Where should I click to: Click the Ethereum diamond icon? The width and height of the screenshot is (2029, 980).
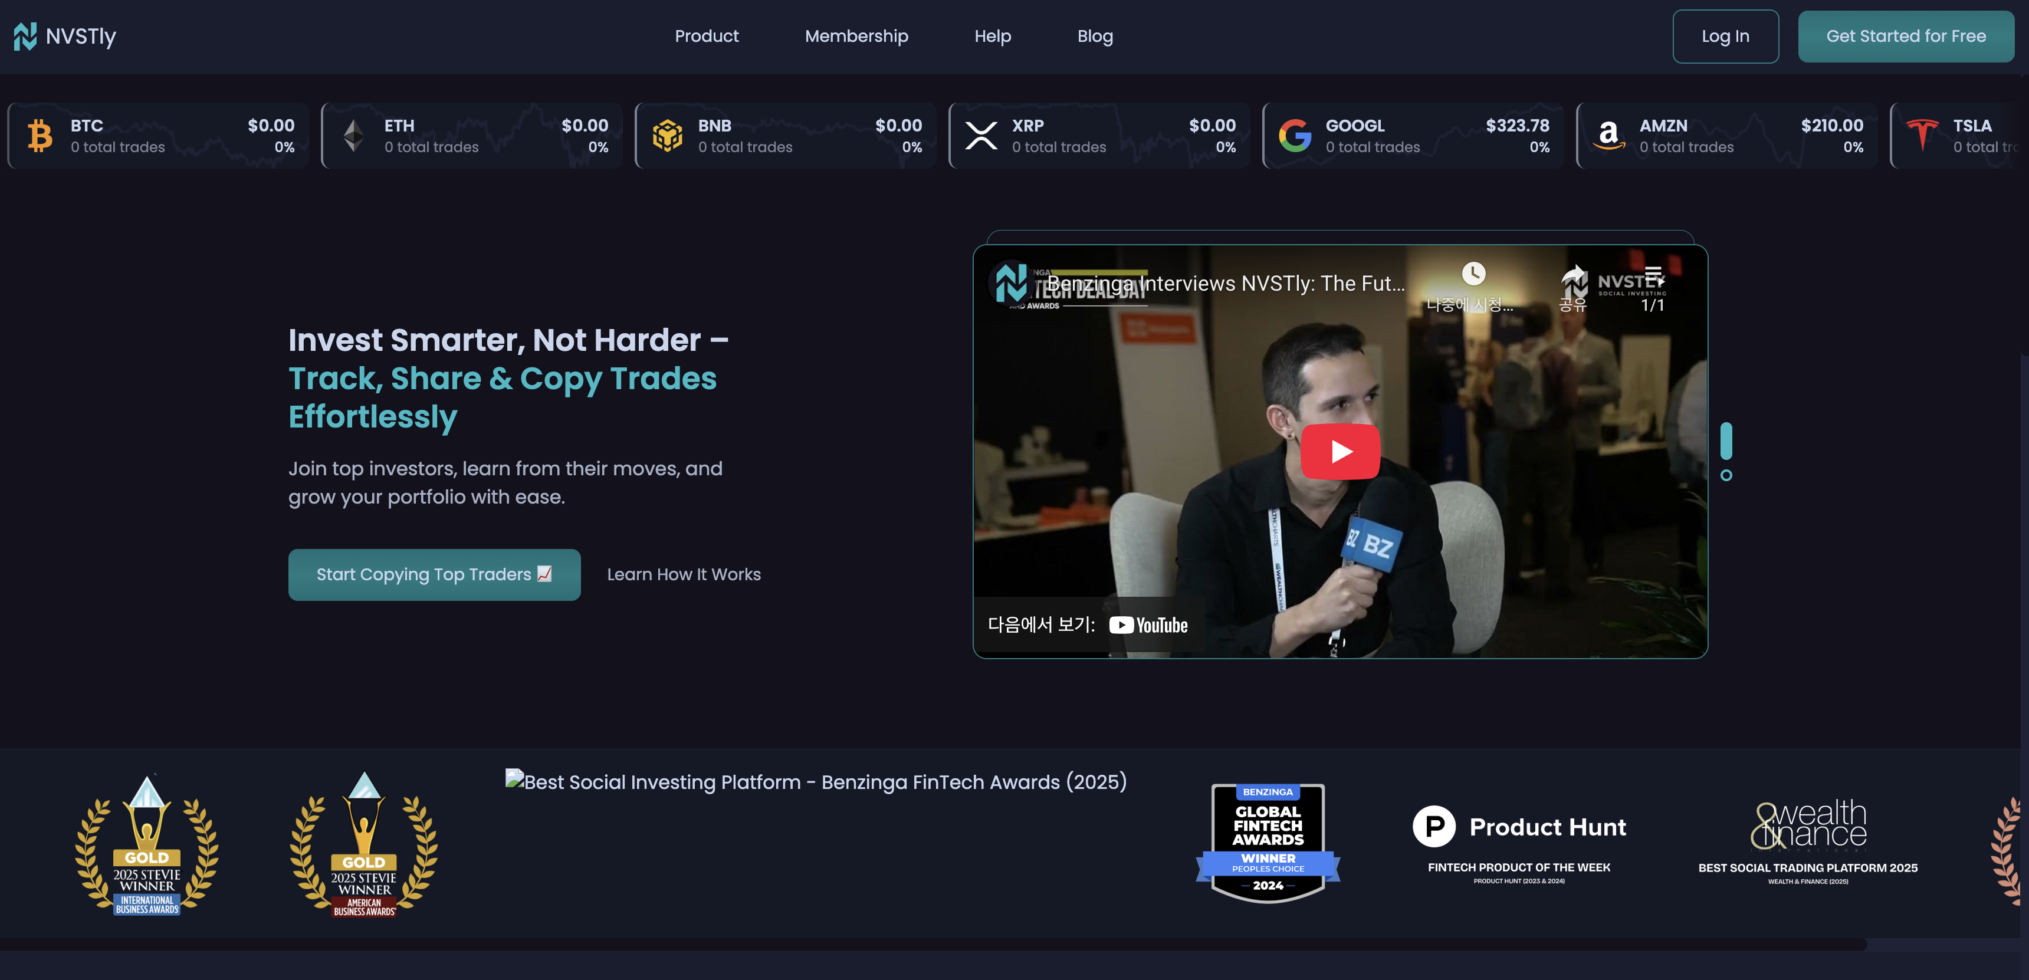coord(353,136)
